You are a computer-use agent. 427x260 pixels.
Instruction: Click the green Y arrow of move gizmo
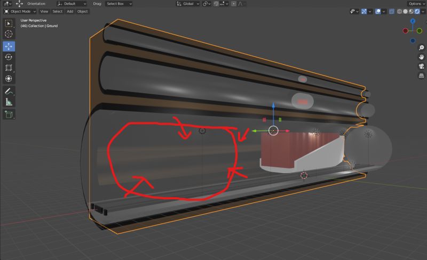pyautogui.click(x=255, y=131)
